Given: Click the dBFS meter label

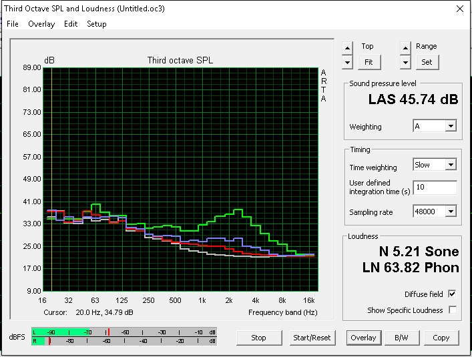Looking at the screenshot, I should click(x=17, y=337).
